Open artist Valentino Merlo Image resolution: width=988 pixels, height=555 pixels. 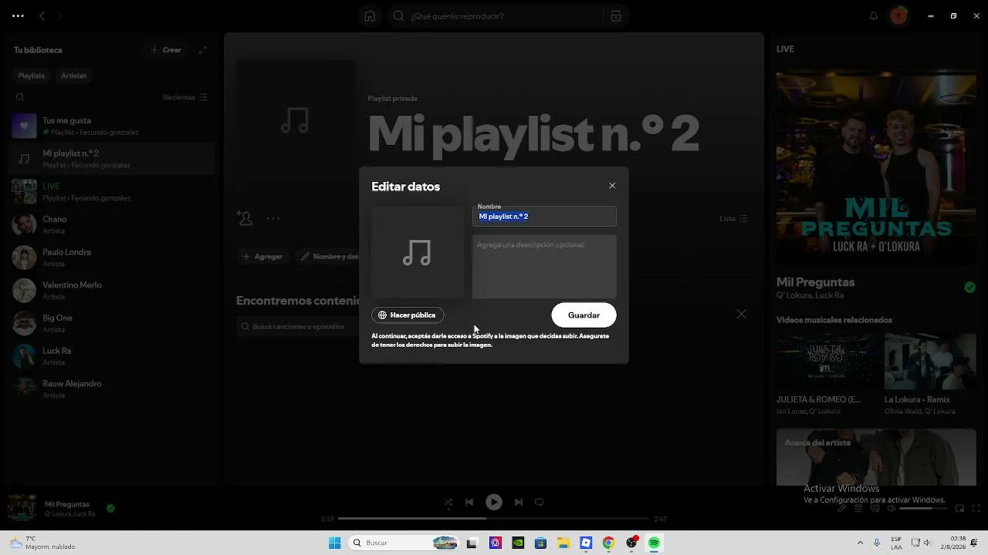[113, 291]
